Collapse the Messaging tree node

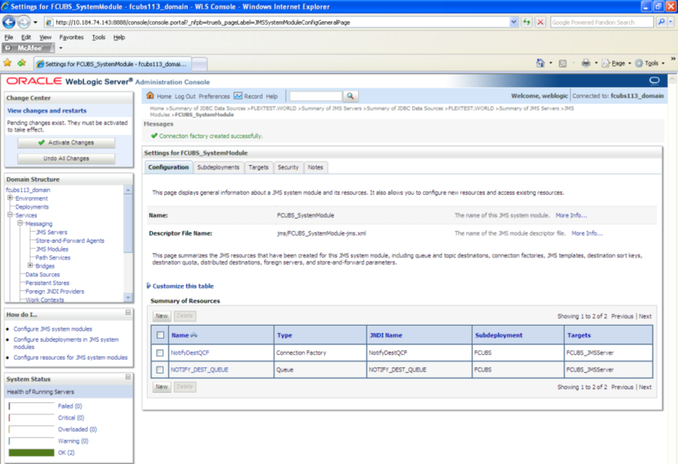(x=20, y=223)
